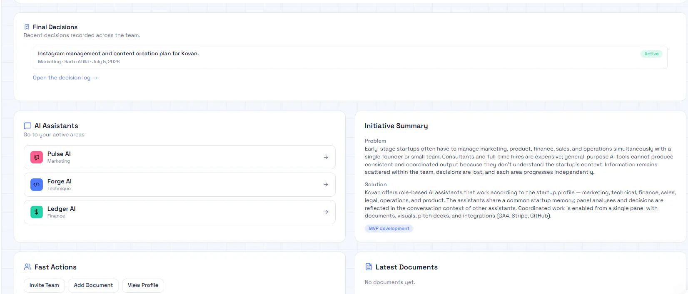The height and width of the screenshot is (294, 688).
Task: Click the 'Marketing' label under Pulse AI
Action: point(59,161)
